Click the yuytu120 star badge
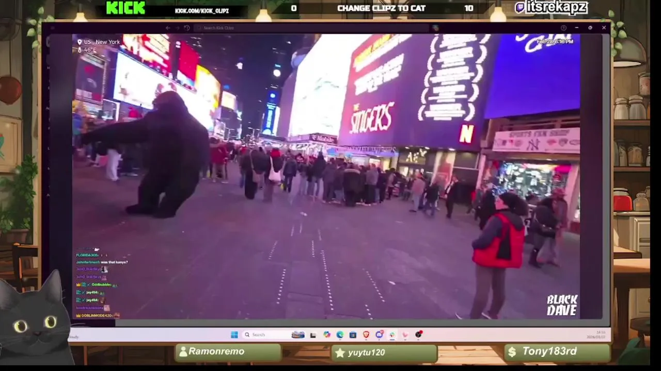The height and width of the screenshot is (371, 661). [x=384, y=352]
